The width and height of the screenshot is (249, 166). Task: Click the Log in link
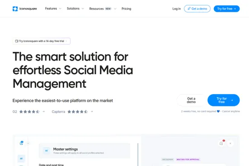pos(177,9)
